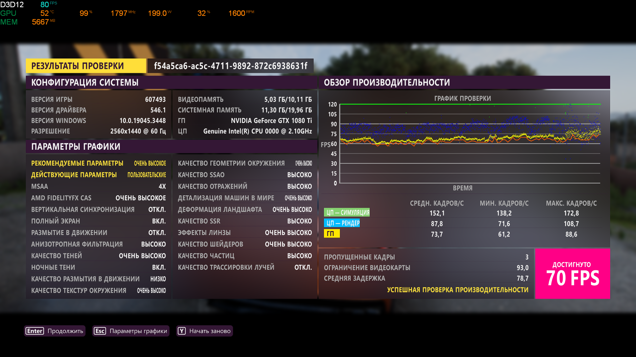Click Качество трассировки лучей Откл. value
636x357 pixels.
pyautogui.click(x=303, y=267)
